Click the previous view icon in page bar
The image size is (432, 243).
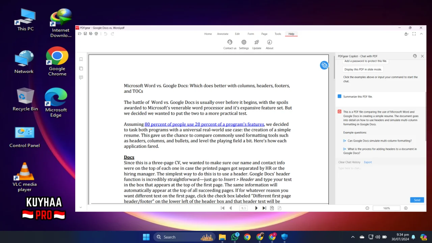point(272,208)
